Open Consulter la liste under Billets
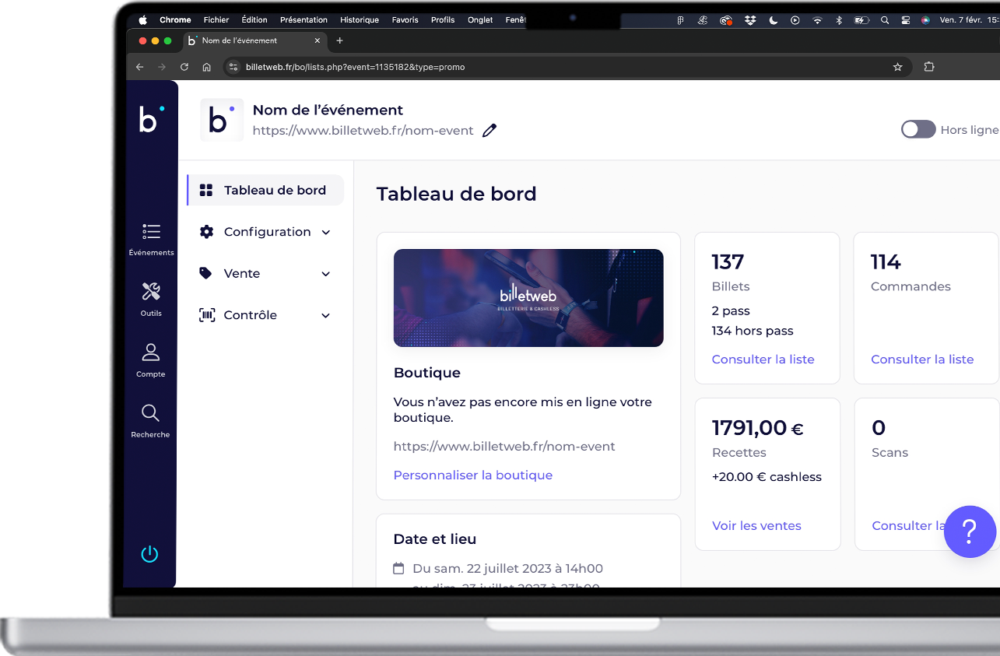The width and height of the screenshot is (1000, 656). coord(763,359)
